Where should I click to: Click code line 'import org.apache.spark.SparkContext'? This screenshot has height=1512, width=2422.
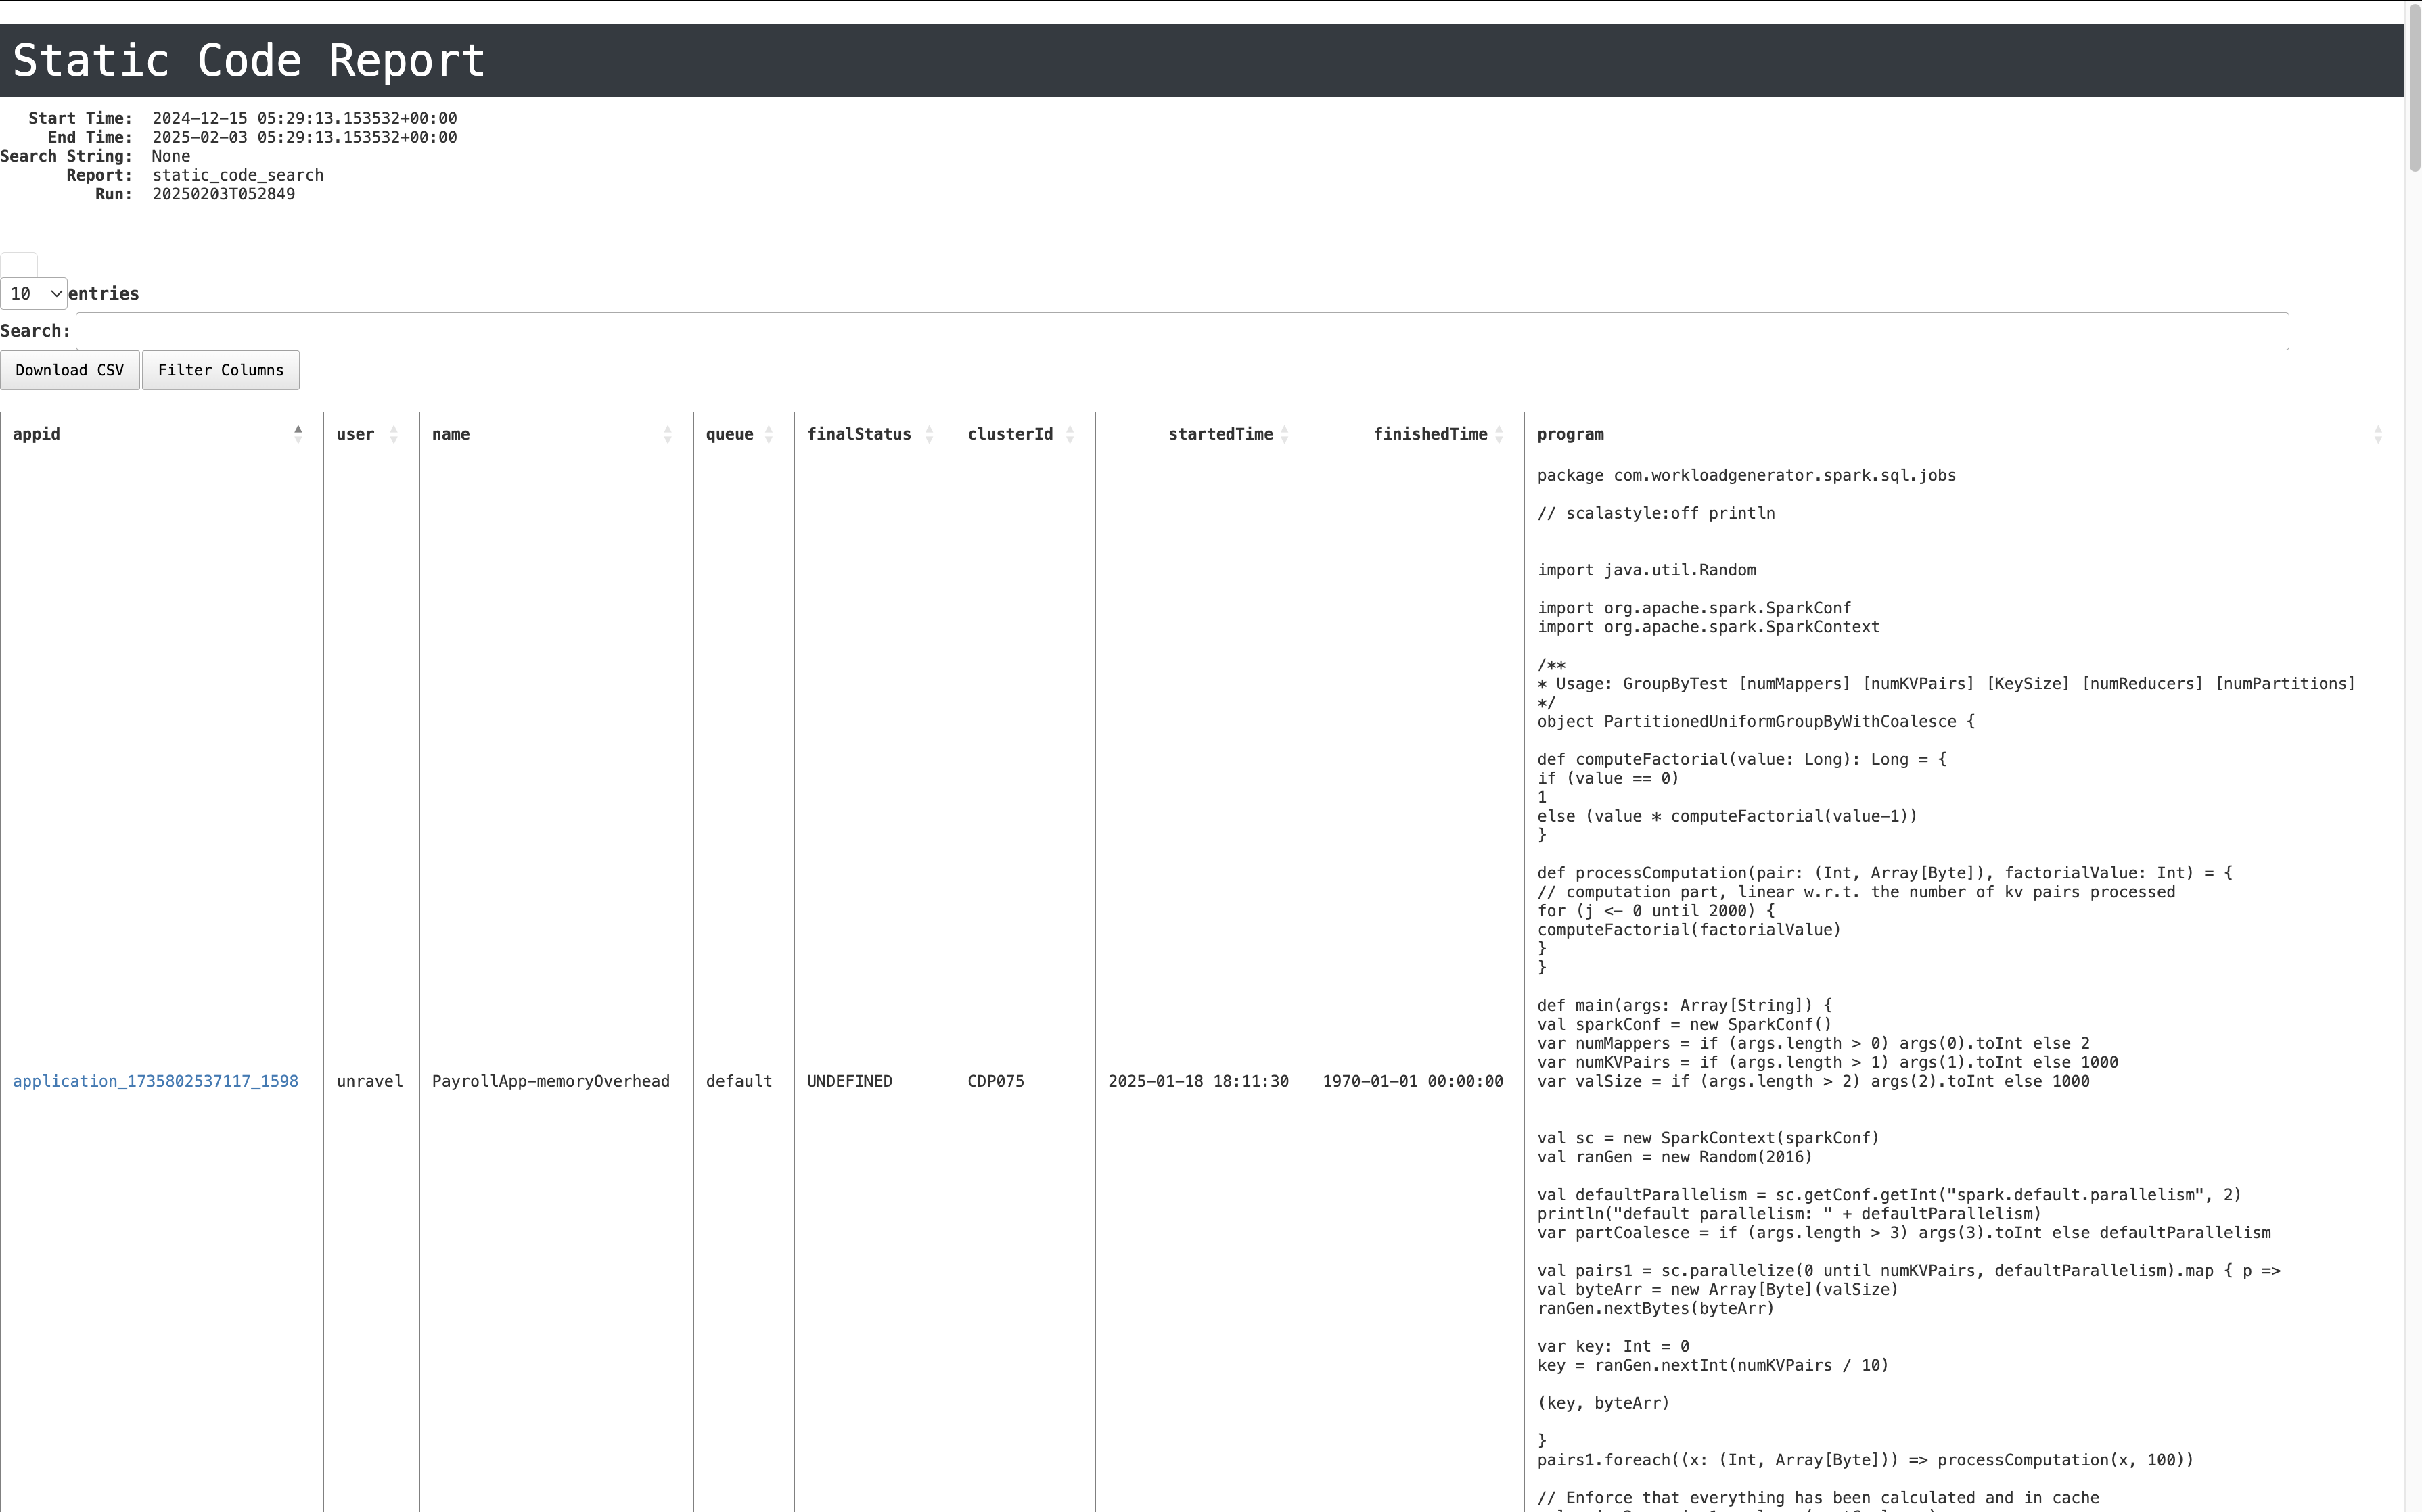(1709, 627)
